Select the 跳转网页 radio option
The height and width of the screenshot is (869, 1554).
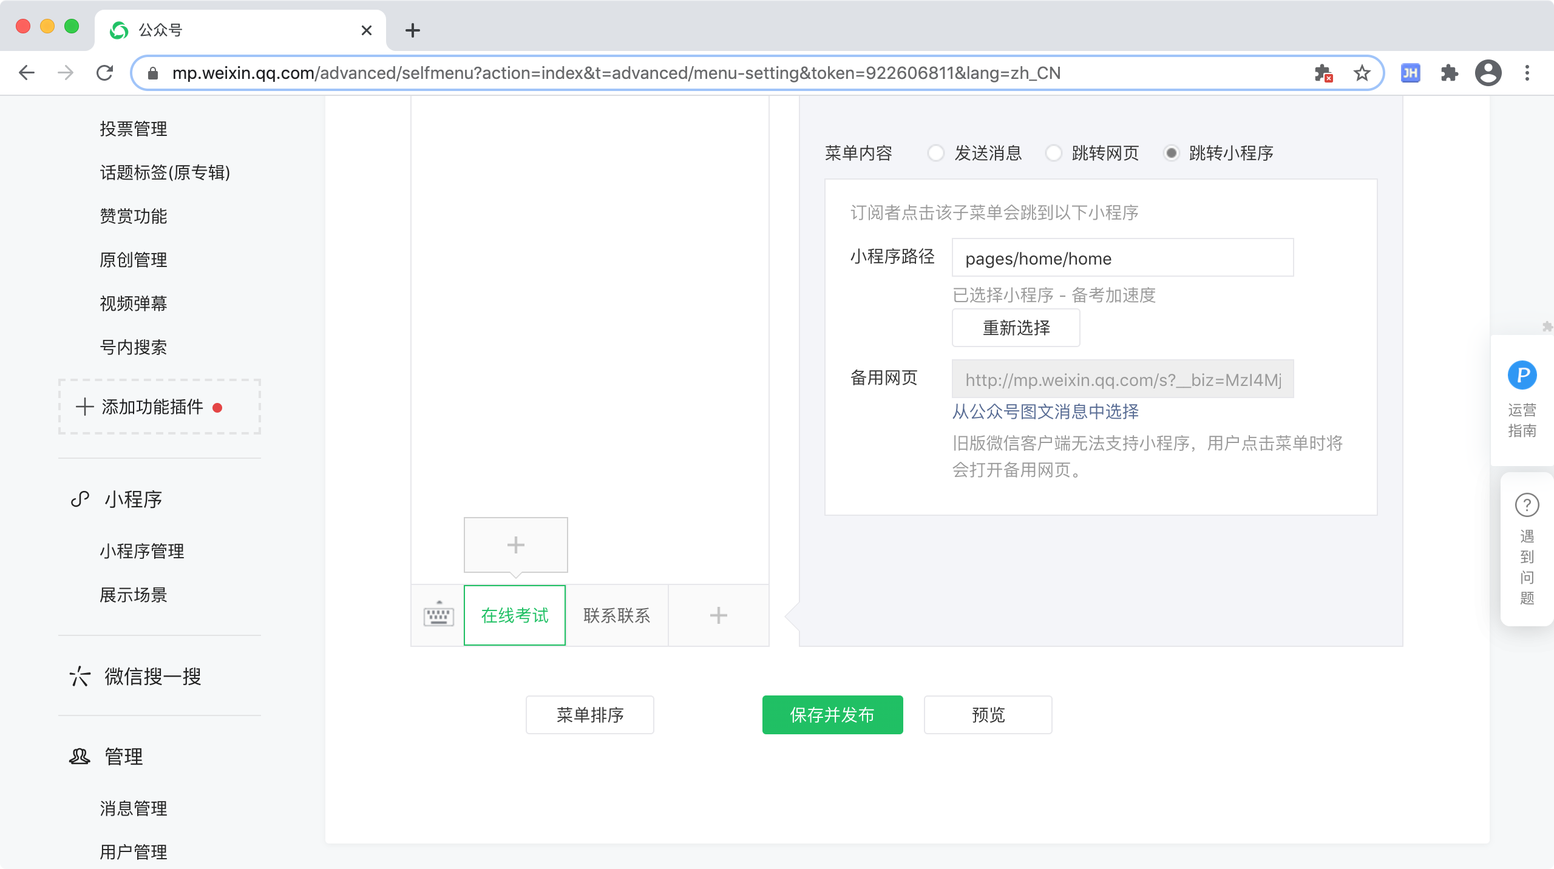point(1054,153)
